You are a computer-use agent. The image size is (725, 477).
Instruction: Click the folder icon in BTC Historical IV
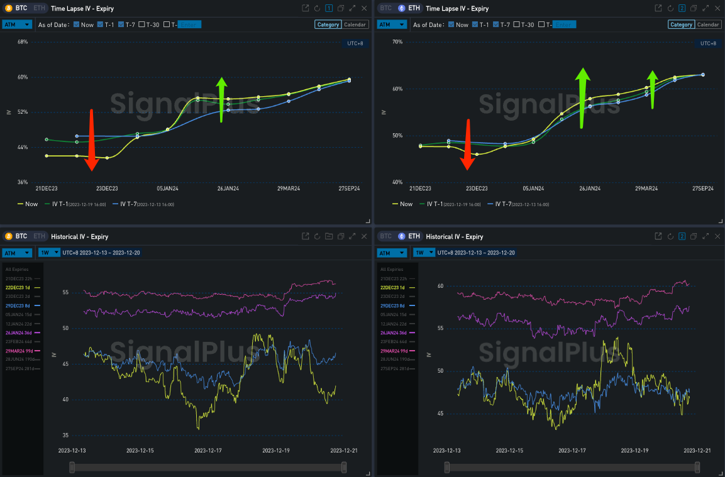pos(329,236)
